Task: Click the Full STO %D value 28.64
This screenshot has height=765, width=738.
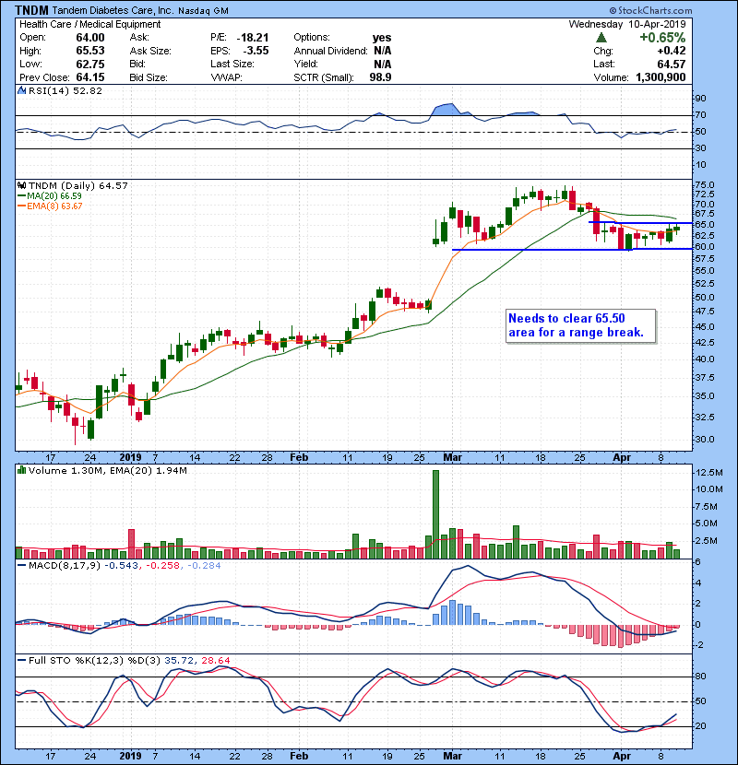Action: pos(215,661)
